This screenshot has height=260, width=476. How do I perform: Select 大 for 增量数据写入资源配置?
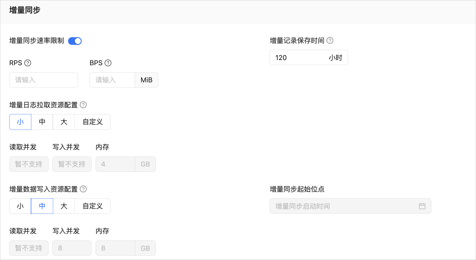(x=64, y=206)
